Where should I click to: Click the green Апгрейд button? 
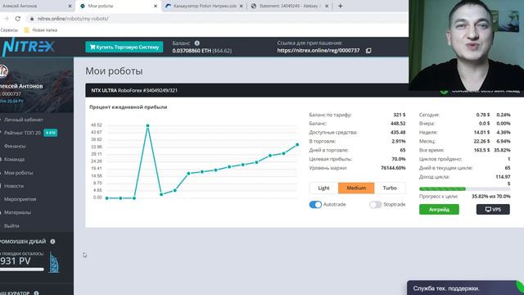coord(439,210)
